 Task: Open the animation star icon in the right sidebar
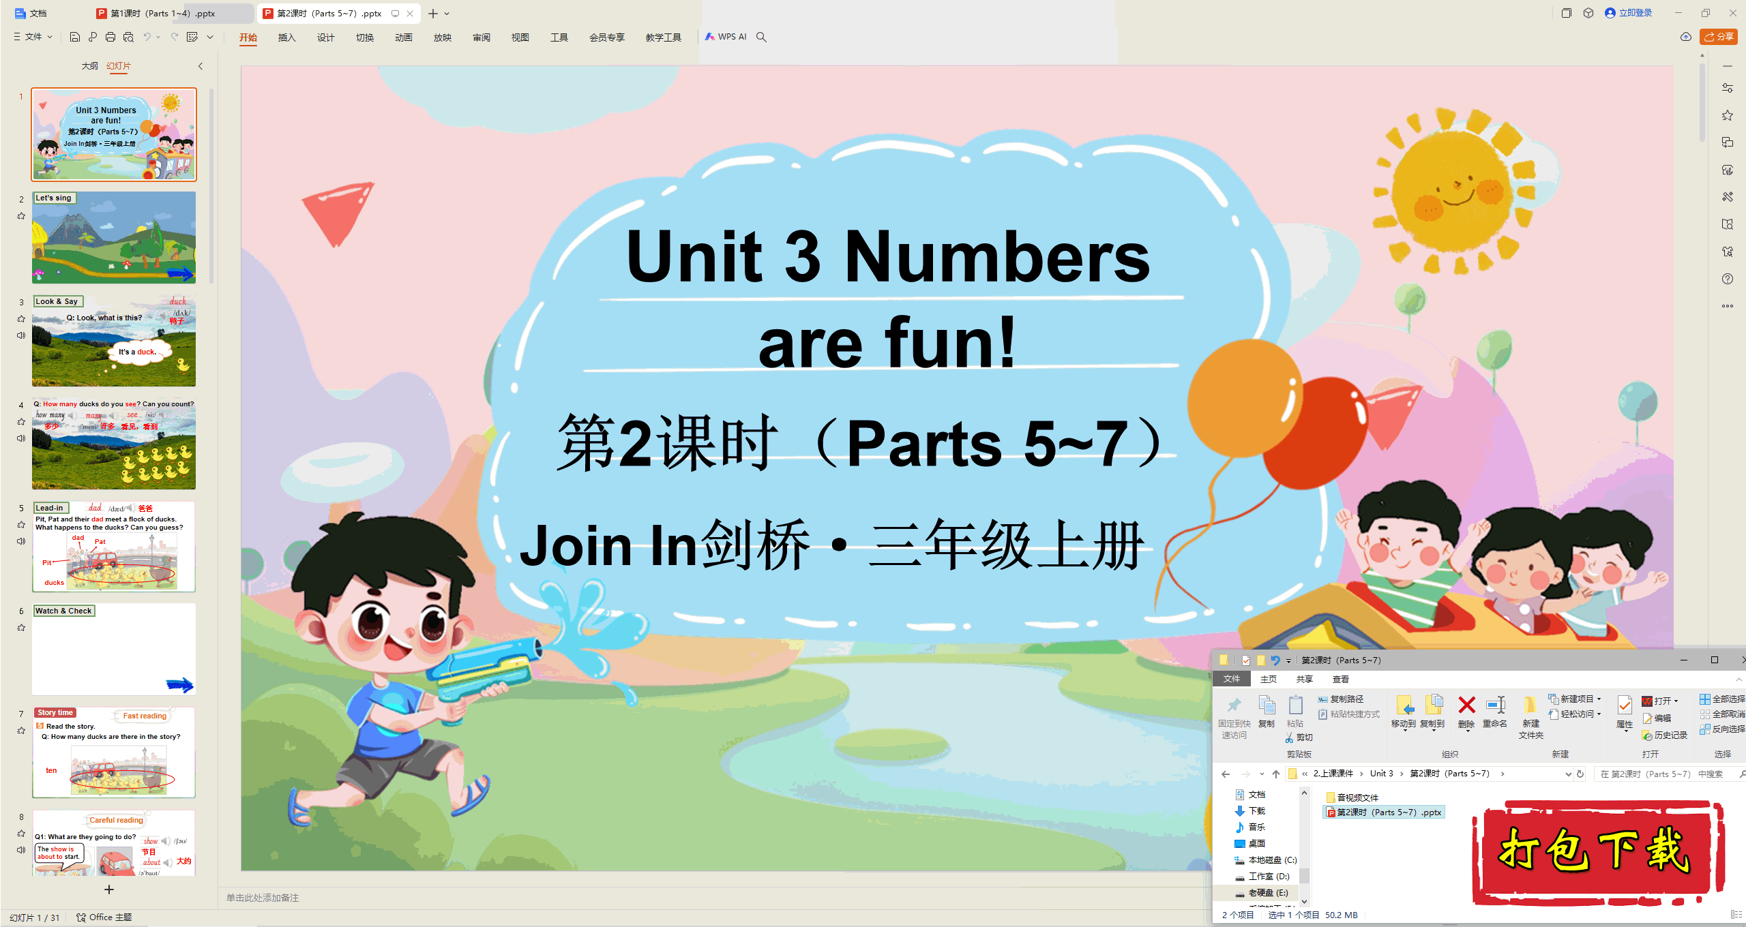click(1728, 115)
